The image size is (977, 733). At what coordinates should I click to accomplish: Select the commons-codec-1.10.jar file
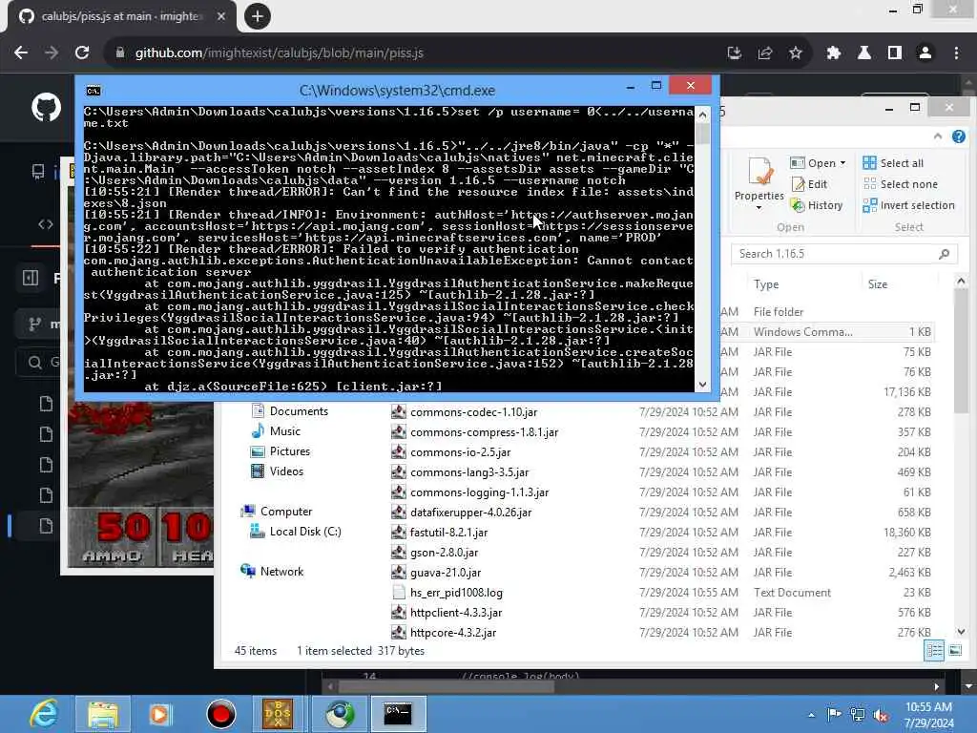coord(465,412)
